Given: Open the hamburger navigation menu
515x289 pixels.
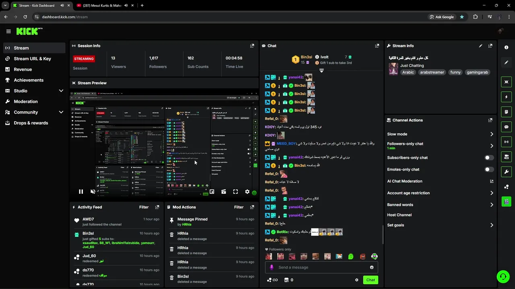Looking at the screenshot, I should tap(8, 31).
